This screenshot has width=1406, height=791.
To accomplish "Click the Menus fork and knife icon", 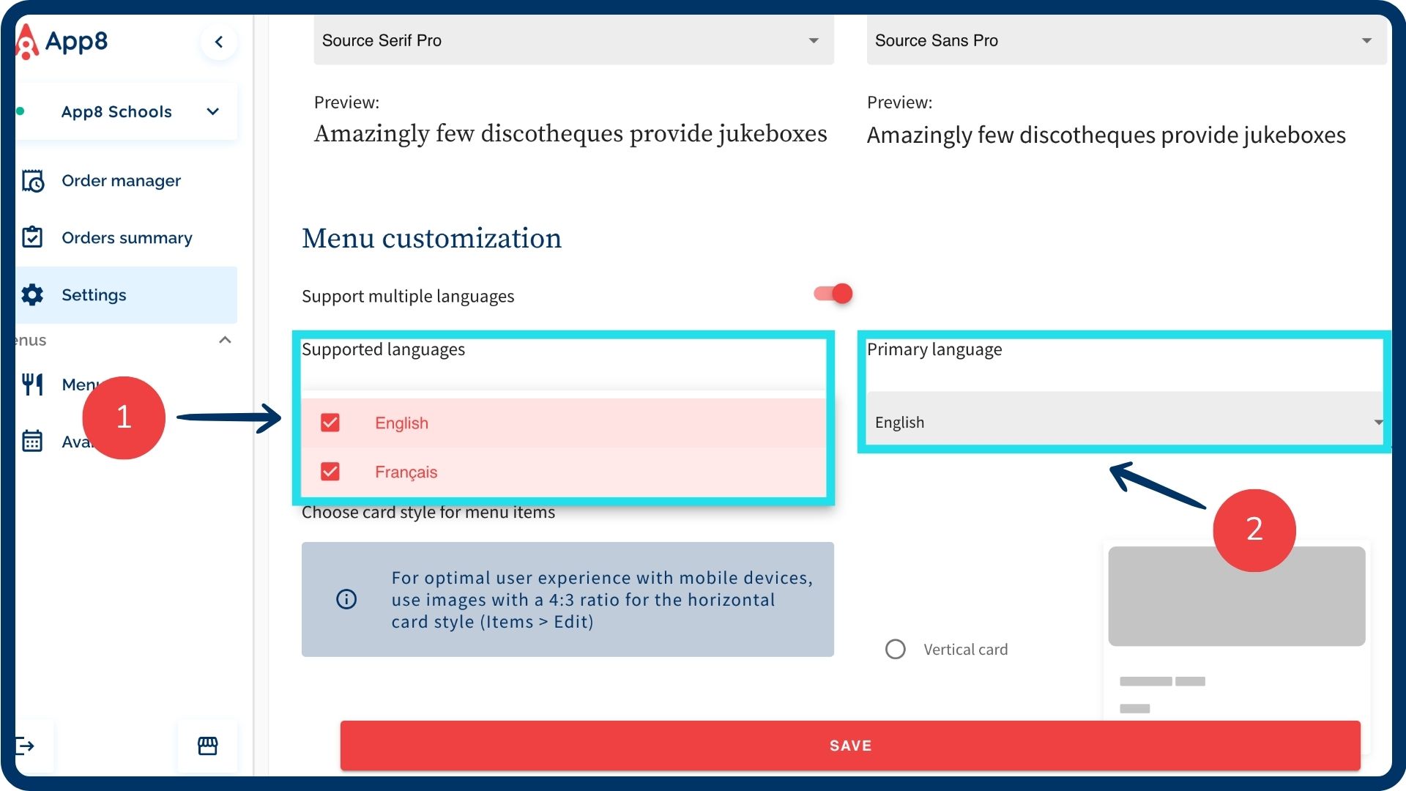I will tap(32, 385).
